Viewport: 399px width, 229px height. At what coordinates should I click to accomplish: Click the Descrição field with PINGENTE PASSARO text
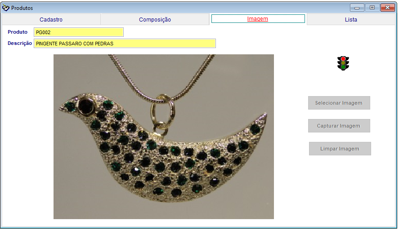tap(125, 44)
